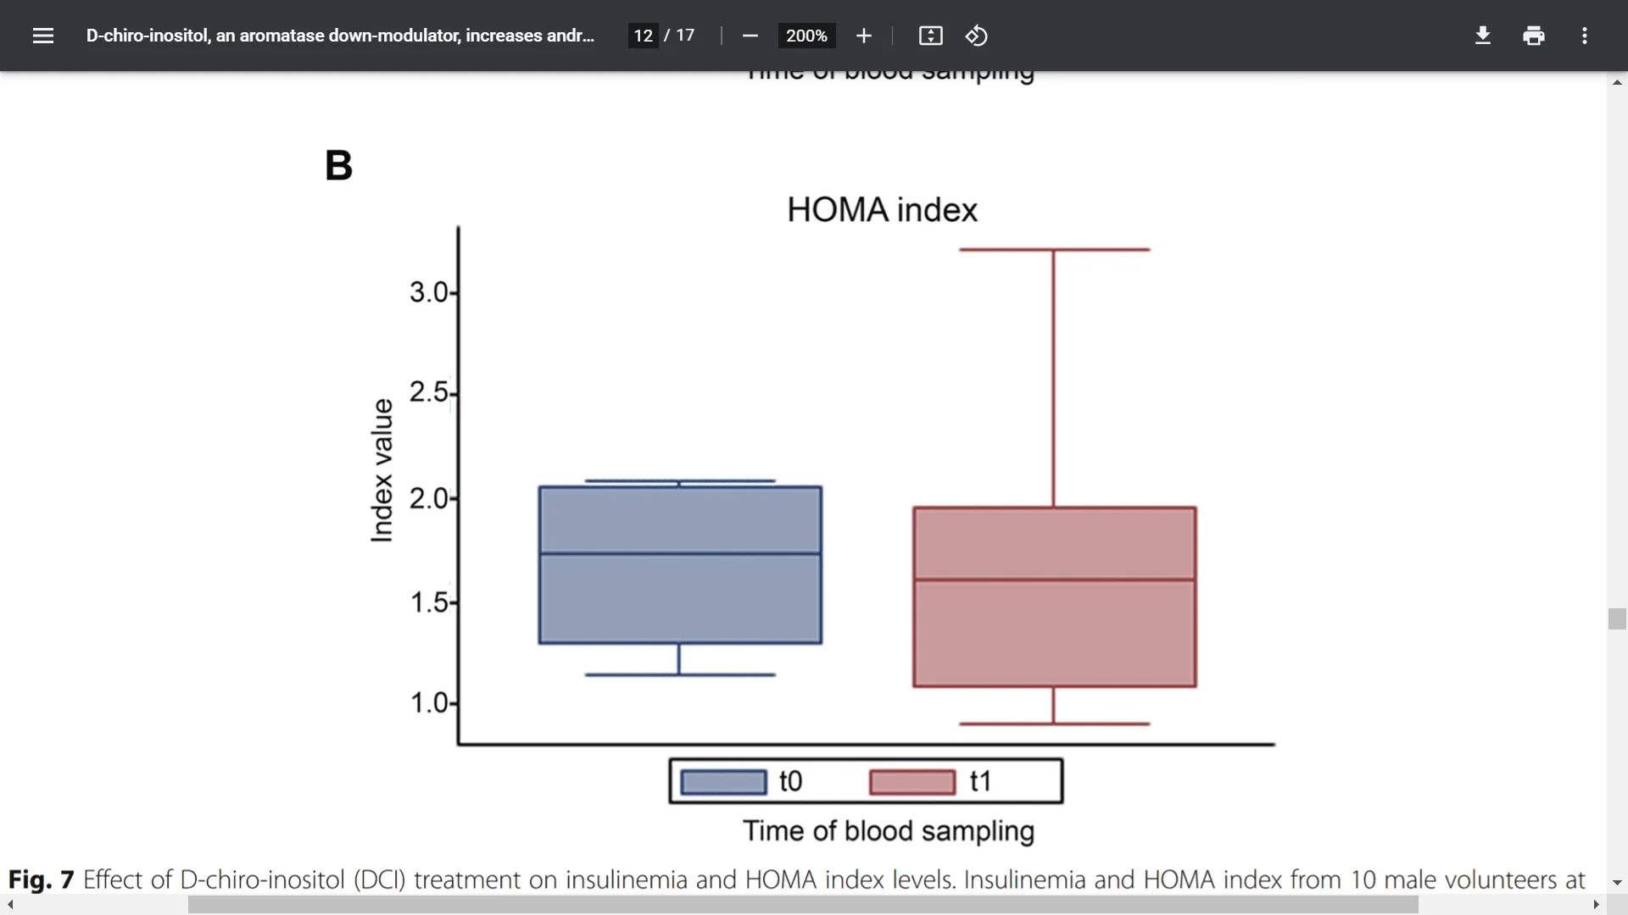
Task: Click the horizontal scrollbar right arrow
Action: (1596, 905)
